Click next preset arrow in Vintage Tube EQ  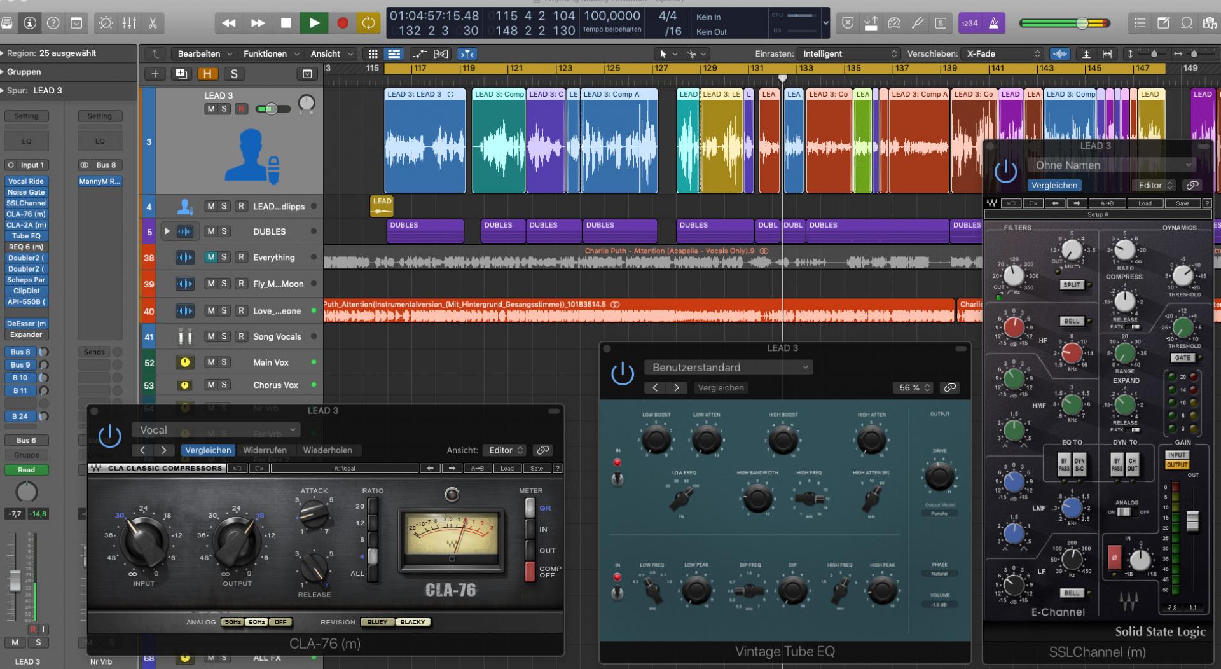677,387
